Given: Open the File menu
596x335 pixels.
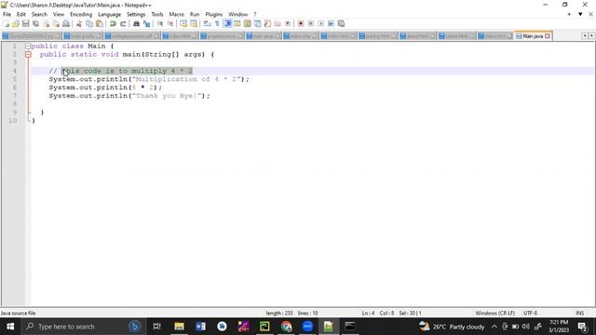Looking at the screenshot, I should [x=7, y=14].
